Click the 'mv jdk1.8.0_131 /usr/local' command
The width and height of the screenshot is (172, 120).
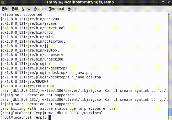coord(76,113)
